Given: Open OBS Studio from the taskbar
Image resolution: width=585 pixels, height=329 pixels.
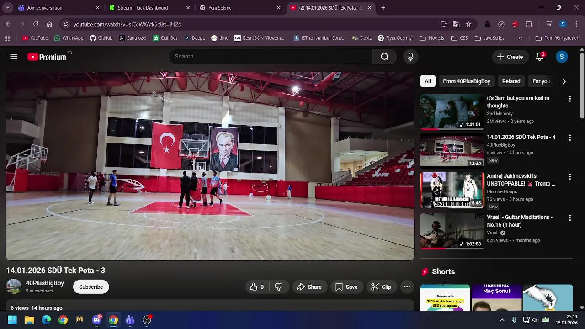Looking at the screenshot, I should point(147,320).
